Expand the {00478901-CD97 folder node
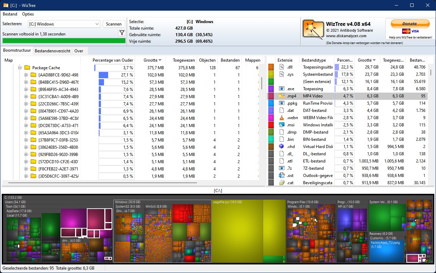The image size is (436, 273). (x=26, y=111)
